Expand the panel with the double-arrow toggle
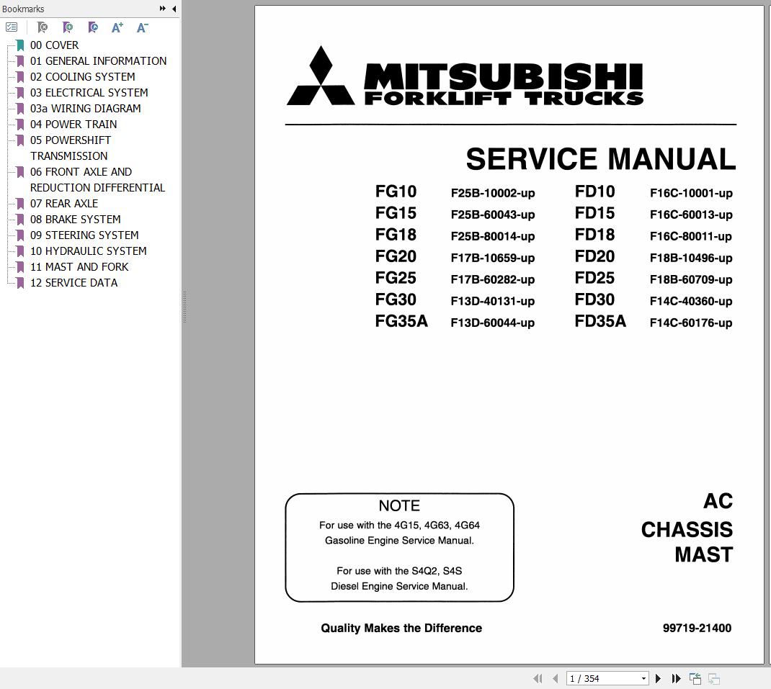 pos(163,9)
